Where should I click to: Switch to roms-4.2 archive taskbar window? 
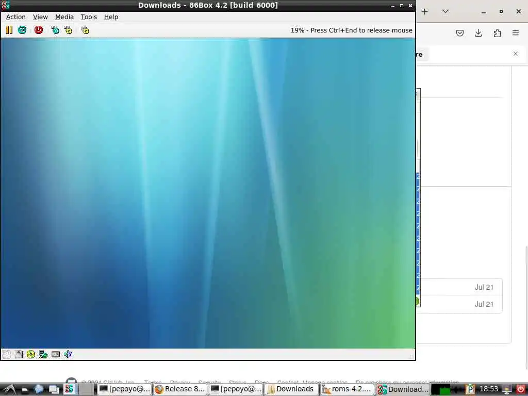point(347,389)
